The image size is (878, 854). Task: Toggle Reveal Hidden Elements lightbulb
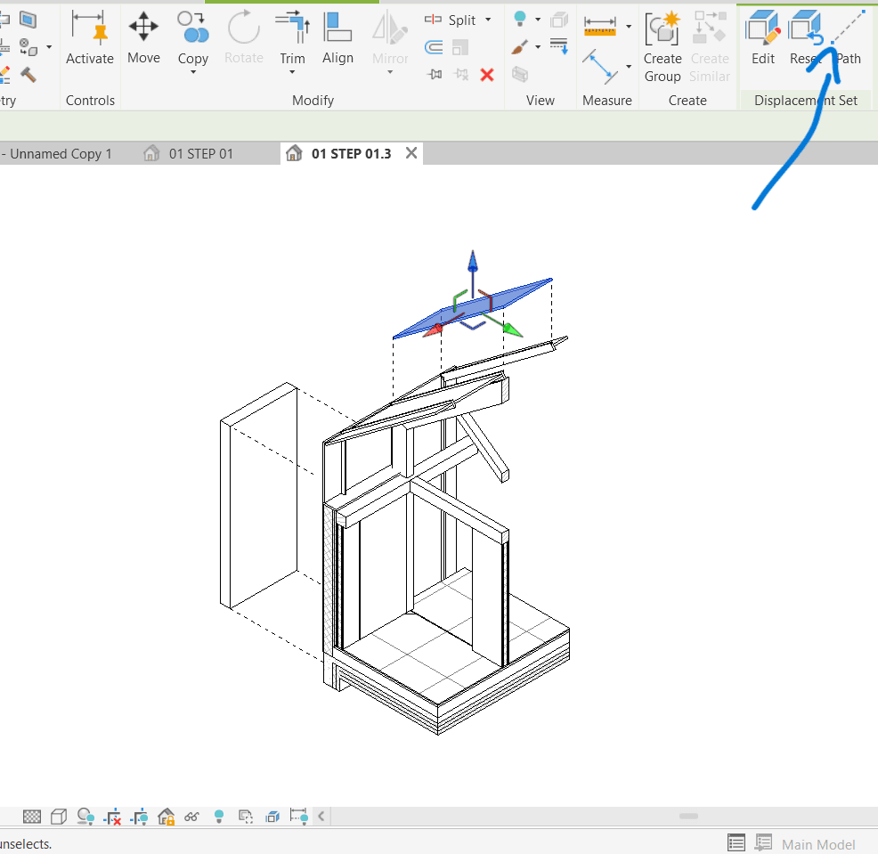coord(219,817)
